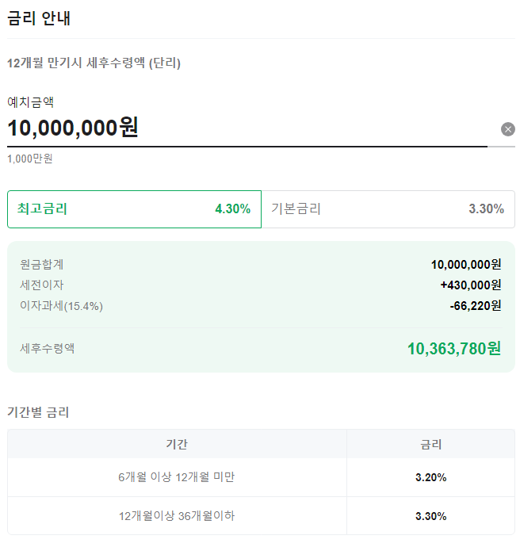The image size is (520, 547).
Task: Click the 금리 column header in the table
Action: point(430,444)
